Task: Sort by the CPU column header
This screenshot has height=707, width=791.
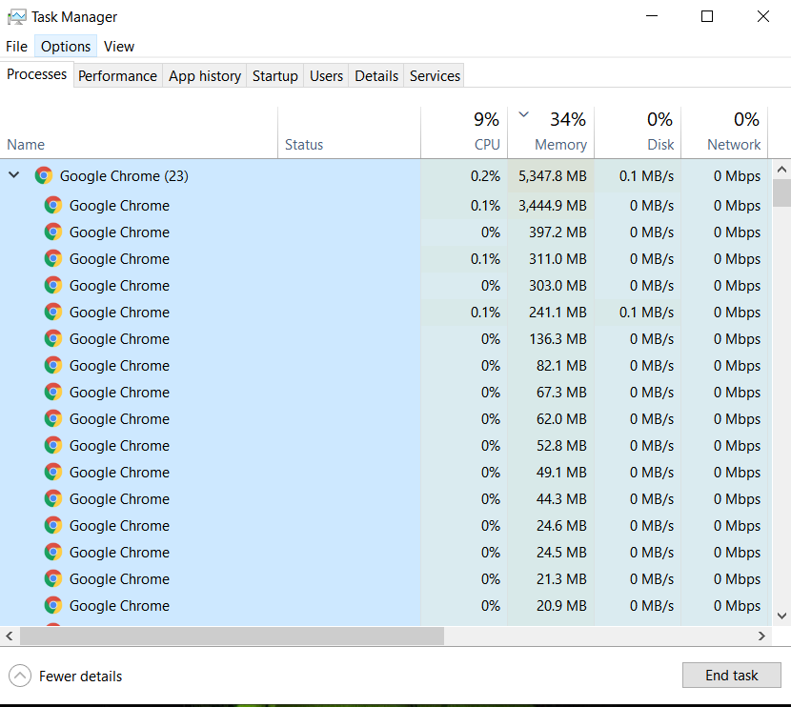Action: tap(464, 133)
